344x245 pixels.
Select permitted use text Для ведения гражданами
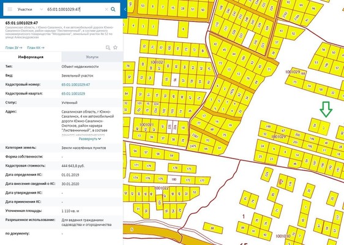(83, 220)
